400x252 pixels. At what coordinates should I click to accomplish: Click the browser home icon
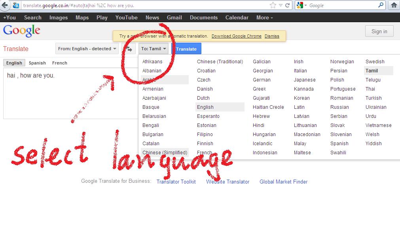(394, 6)
